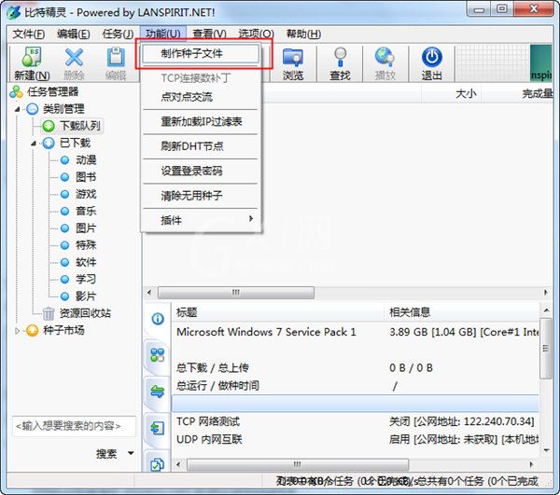Open the 浏览 browse folder icon

pos(293,57)
